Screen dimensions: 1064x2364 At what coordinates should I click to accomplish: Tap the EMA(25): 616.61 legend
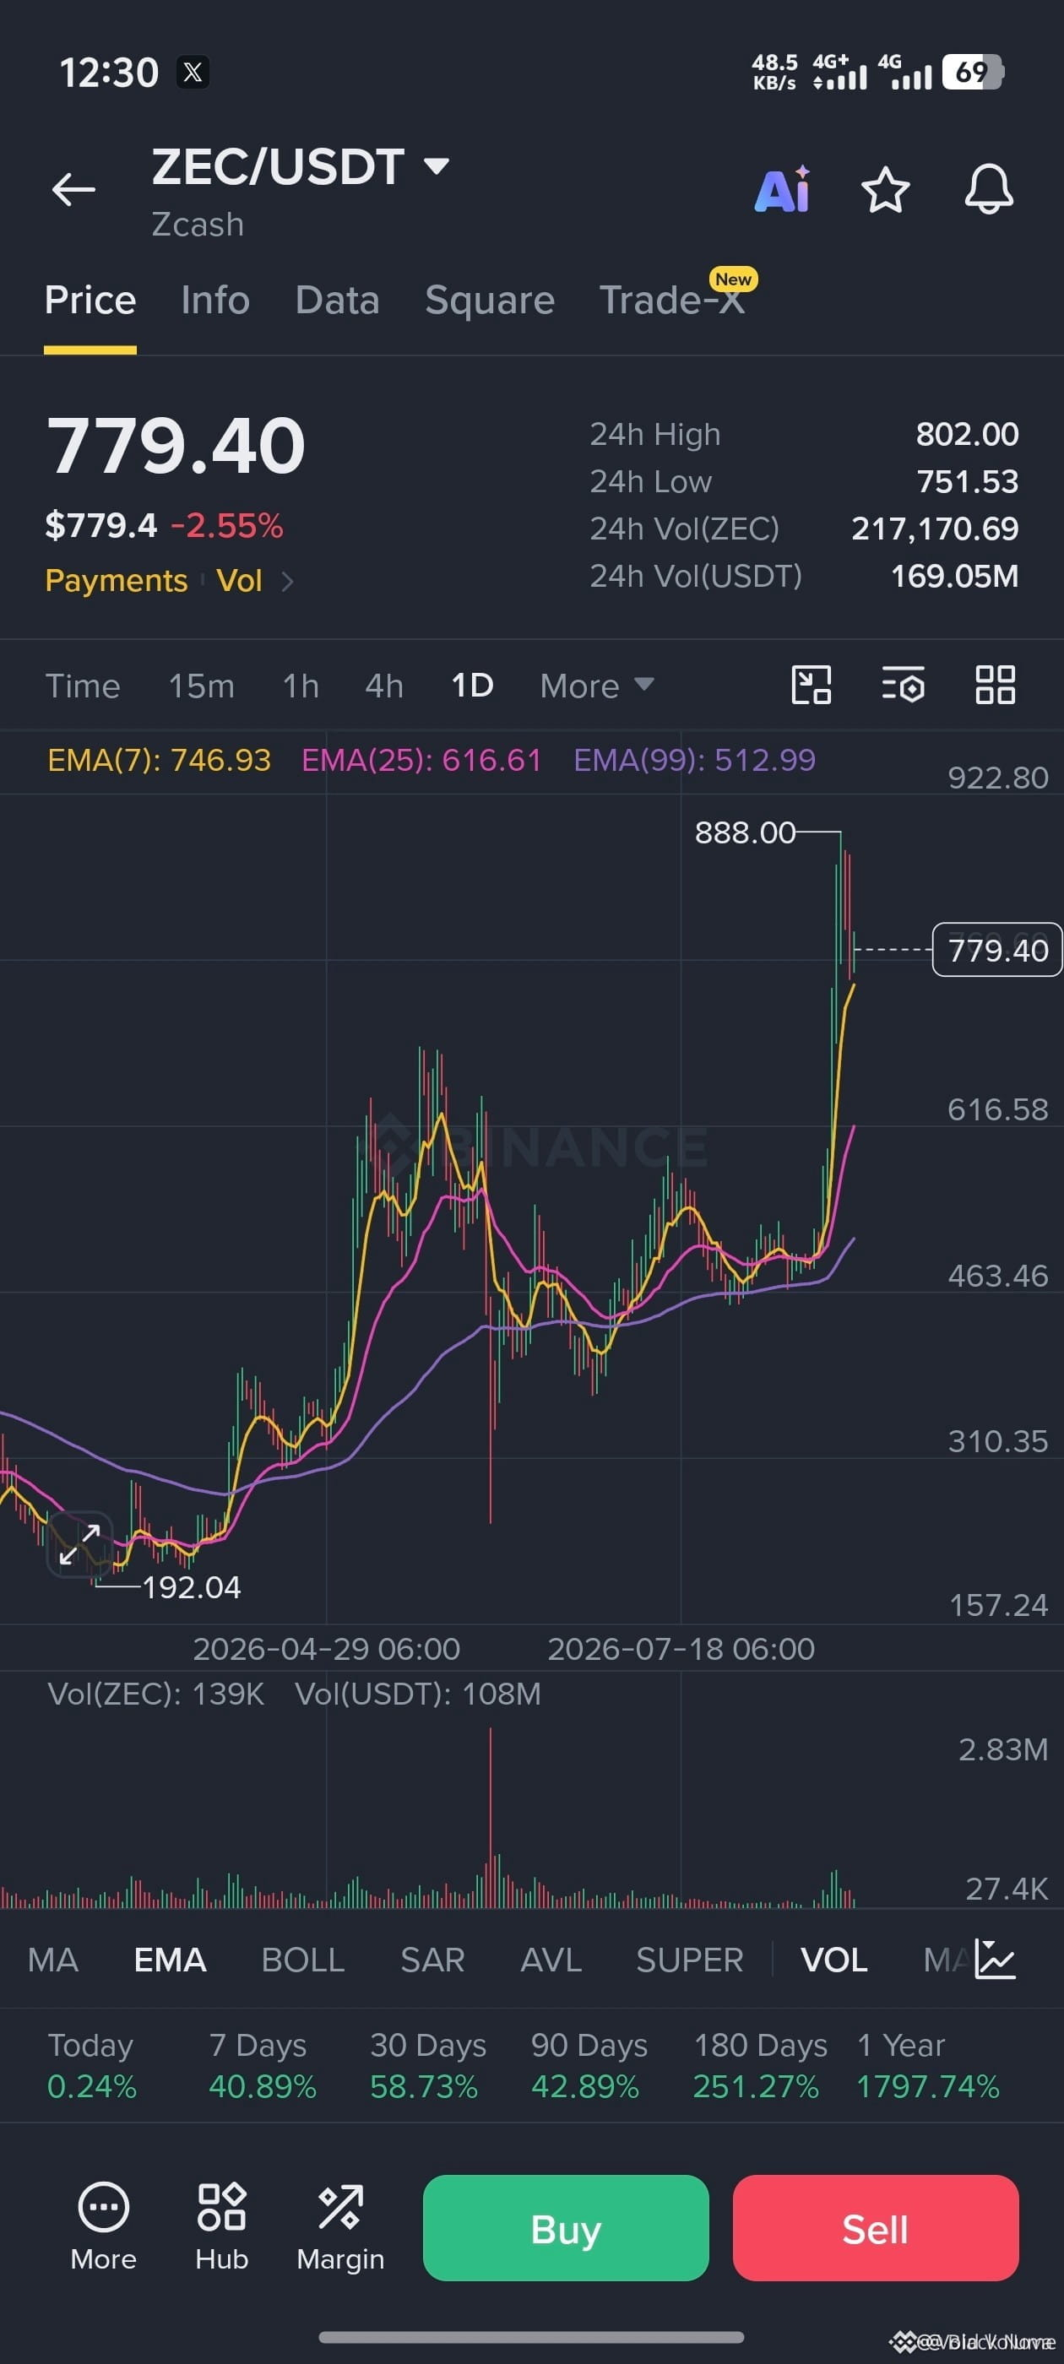421,760
